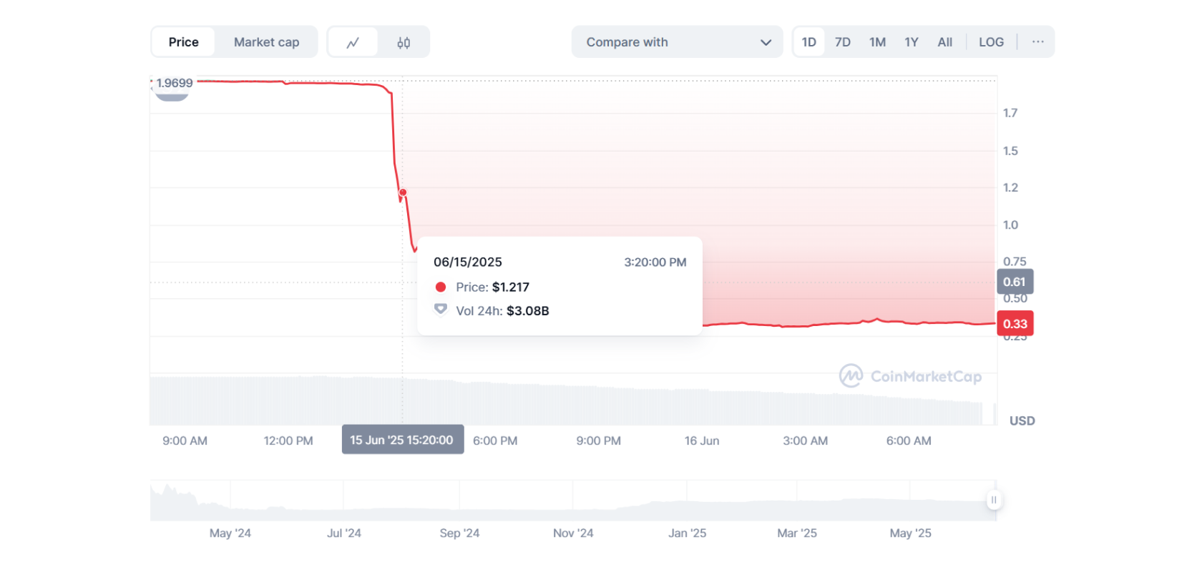Open the three-dots more options menu

1037,42
